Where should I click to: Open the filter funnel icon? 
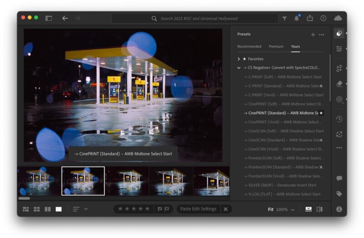(x=284, y=18)
